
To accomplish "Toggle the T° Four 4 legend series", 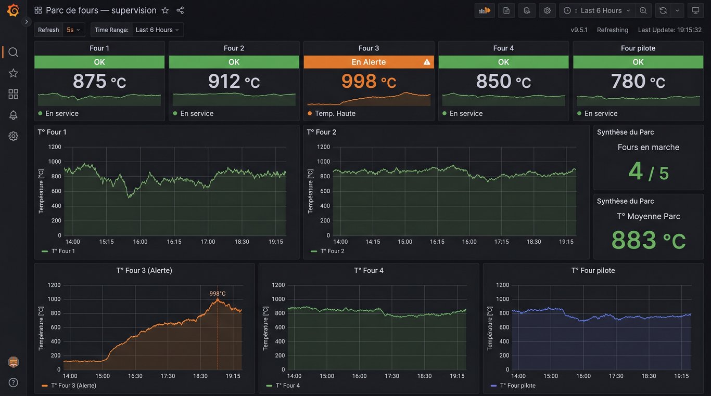I will [283, 386].
